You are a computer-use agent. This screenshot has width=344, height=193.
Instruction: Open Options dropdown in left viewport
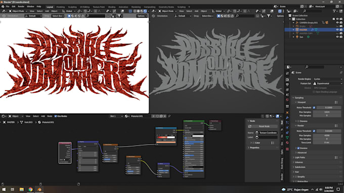[x=142, y=16]
